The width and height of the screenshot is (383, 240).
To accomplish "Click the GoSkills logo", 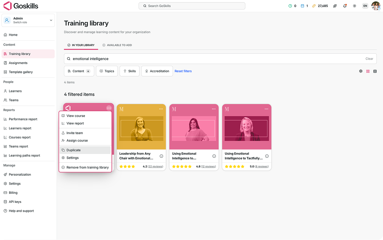I will [x=21, y=6].
